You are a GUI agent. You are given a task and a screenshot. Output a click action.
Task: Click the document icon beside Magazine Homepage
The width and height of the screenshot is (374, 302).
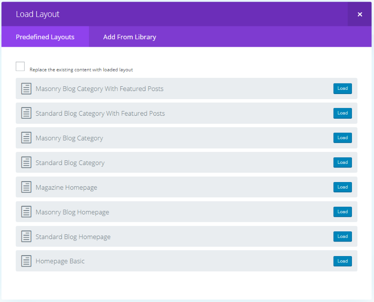26,187
